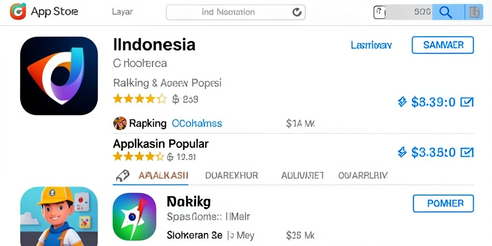Screen dimensions: 492x246
Task: Click the App Store logo icon
Action: pos(18,12)
